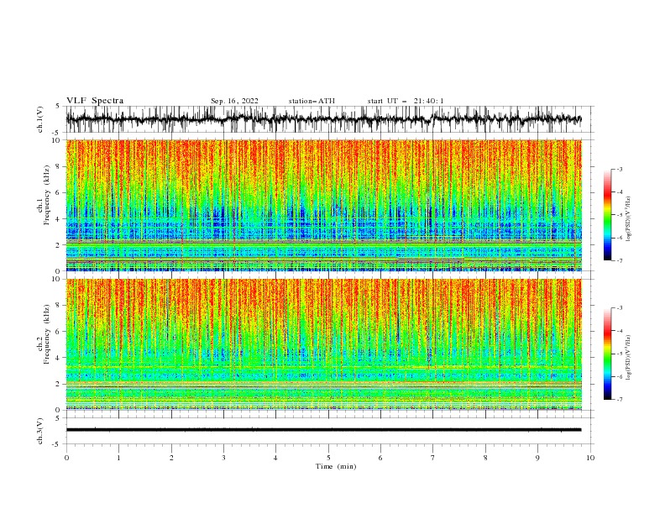Click time axis tick label "7"
The width and height of the screenshot is (665, 514).
click(x=433, y=458)
